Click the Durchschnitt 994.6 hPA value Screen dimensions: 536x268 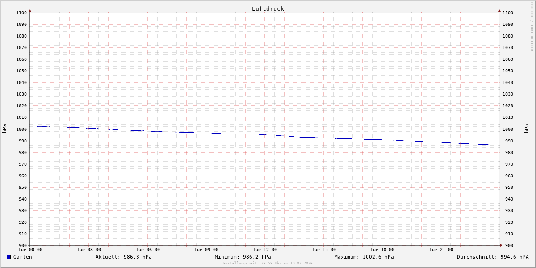pos(492,257)
